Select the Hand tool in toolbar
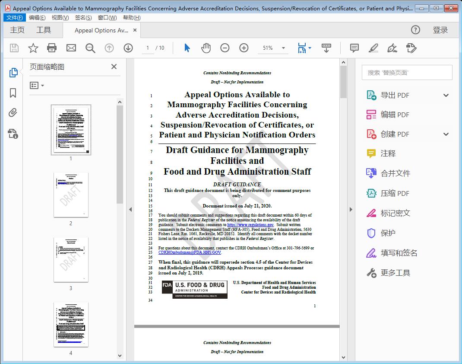This screenshot has width=462, height=364. (206, 48)
